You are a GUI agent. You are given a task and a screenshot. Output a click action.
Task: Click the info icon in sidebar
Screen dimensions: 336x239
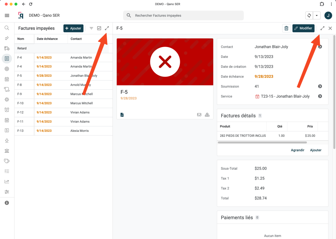(7, 203)
